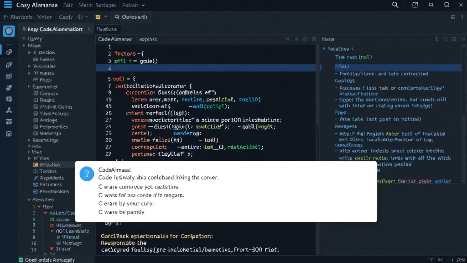Click highlighted line 4 in the editor

[x=206, y=68]
